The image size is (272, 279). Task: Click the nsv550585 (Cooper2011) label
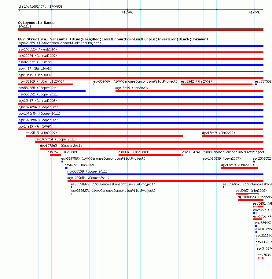(39, 88)
